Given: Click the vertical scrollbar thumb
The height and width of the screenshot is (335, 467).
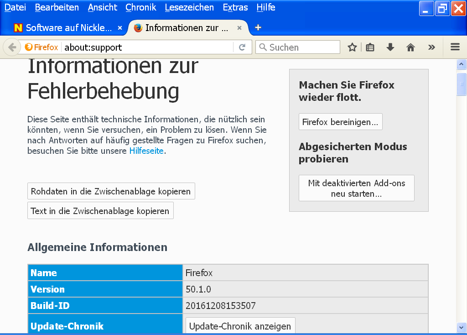Looking at the screenshot, I should tap(462, 84).
